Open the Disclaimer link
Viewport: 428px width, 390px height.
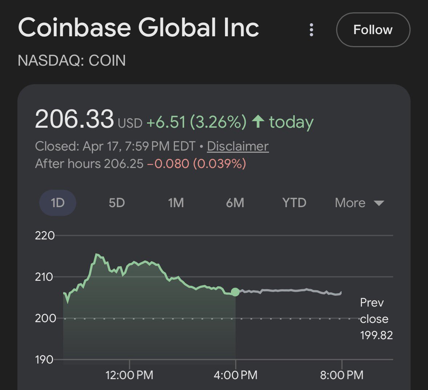[238, 146]
